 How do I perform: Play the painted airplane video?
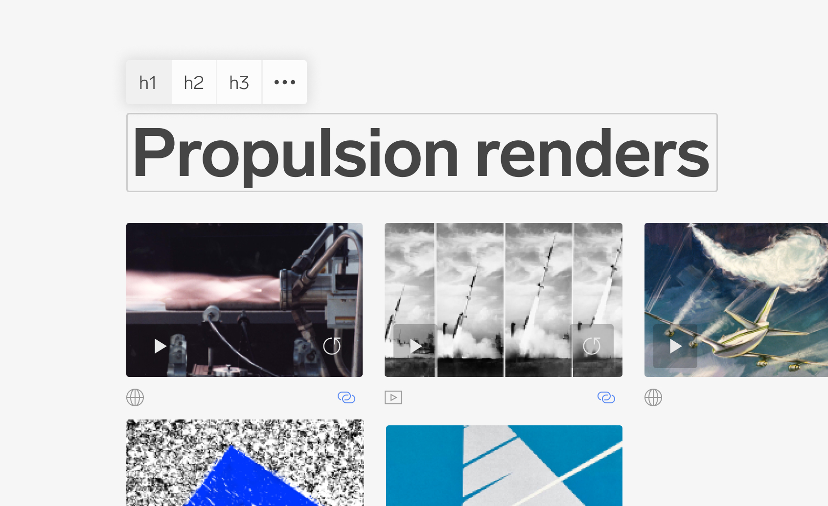(675, 346)
